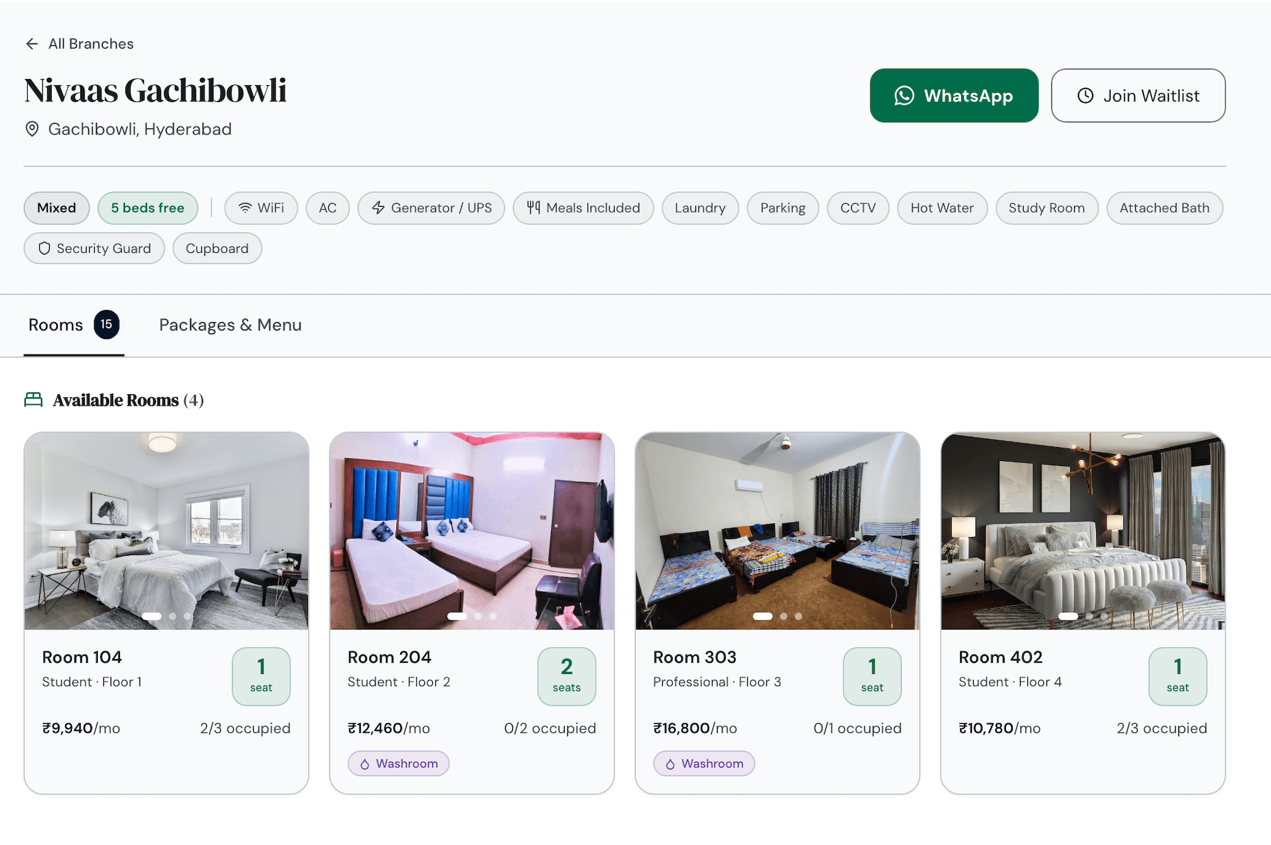Click the Cupboard amenity chip
1271x845 pixels.
217,248
